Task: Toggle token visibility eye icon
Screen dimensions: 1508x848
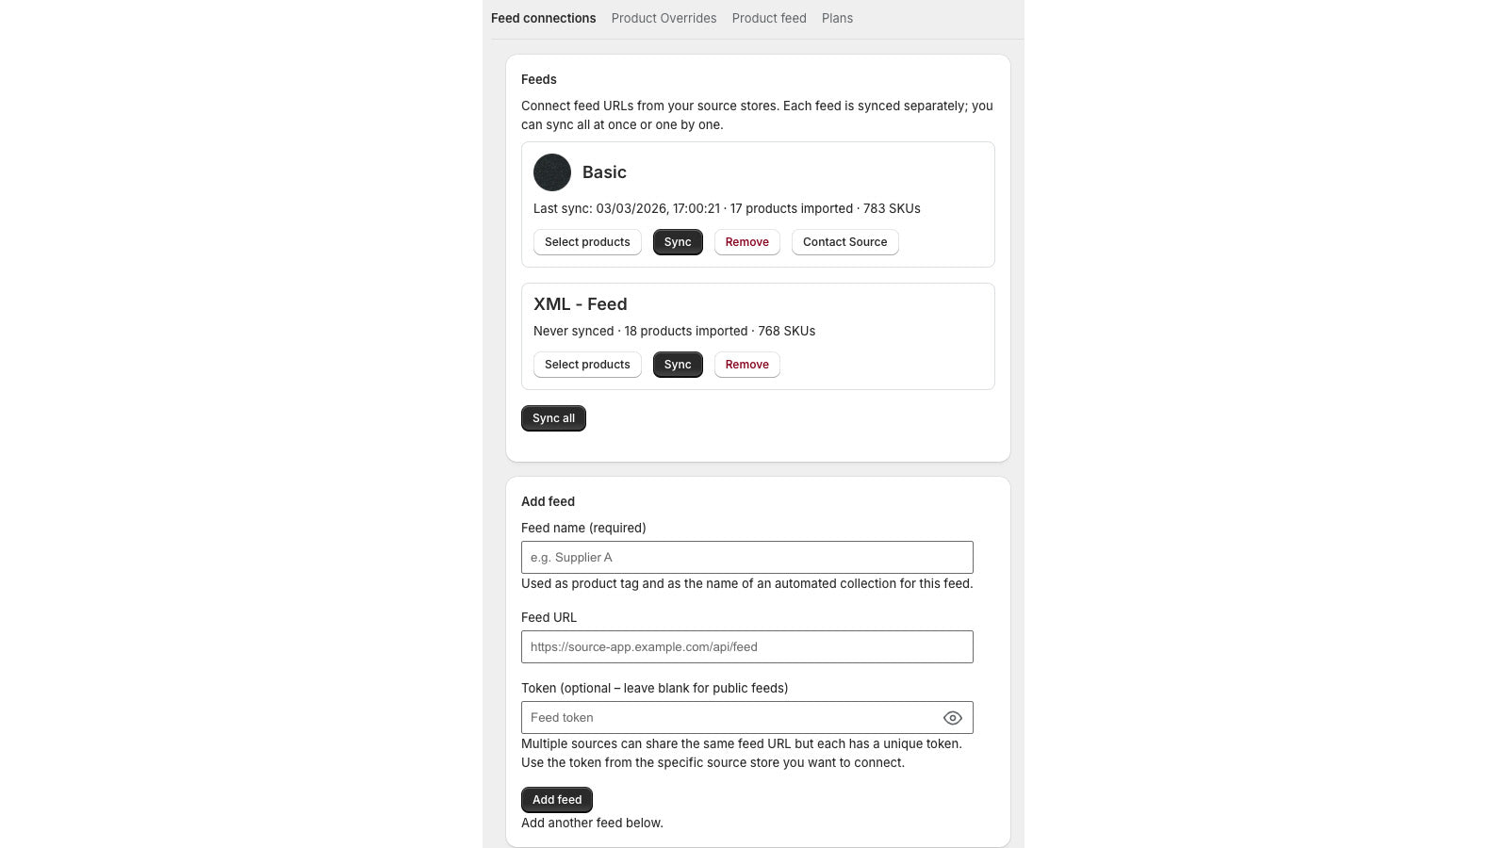Action: coord(953,718)
